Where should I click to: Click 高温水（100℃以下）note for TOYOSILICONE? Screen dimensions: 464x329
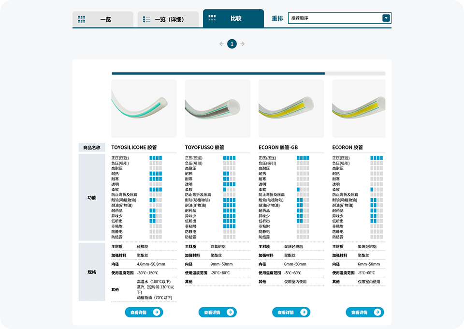pyautogui.click(x=154, y=282)
